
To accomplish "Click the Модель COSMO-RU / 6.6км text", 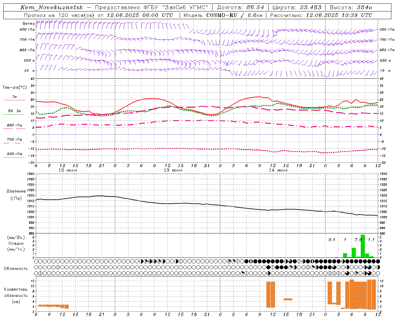I will [223, 15].
